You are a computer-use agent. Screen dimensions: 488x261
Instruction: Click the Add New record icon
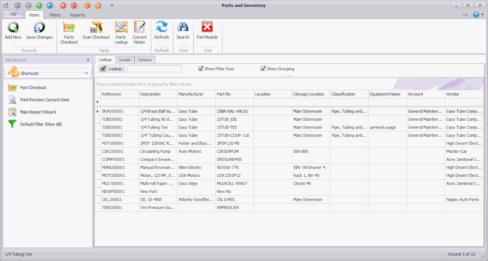coord(13,30)
